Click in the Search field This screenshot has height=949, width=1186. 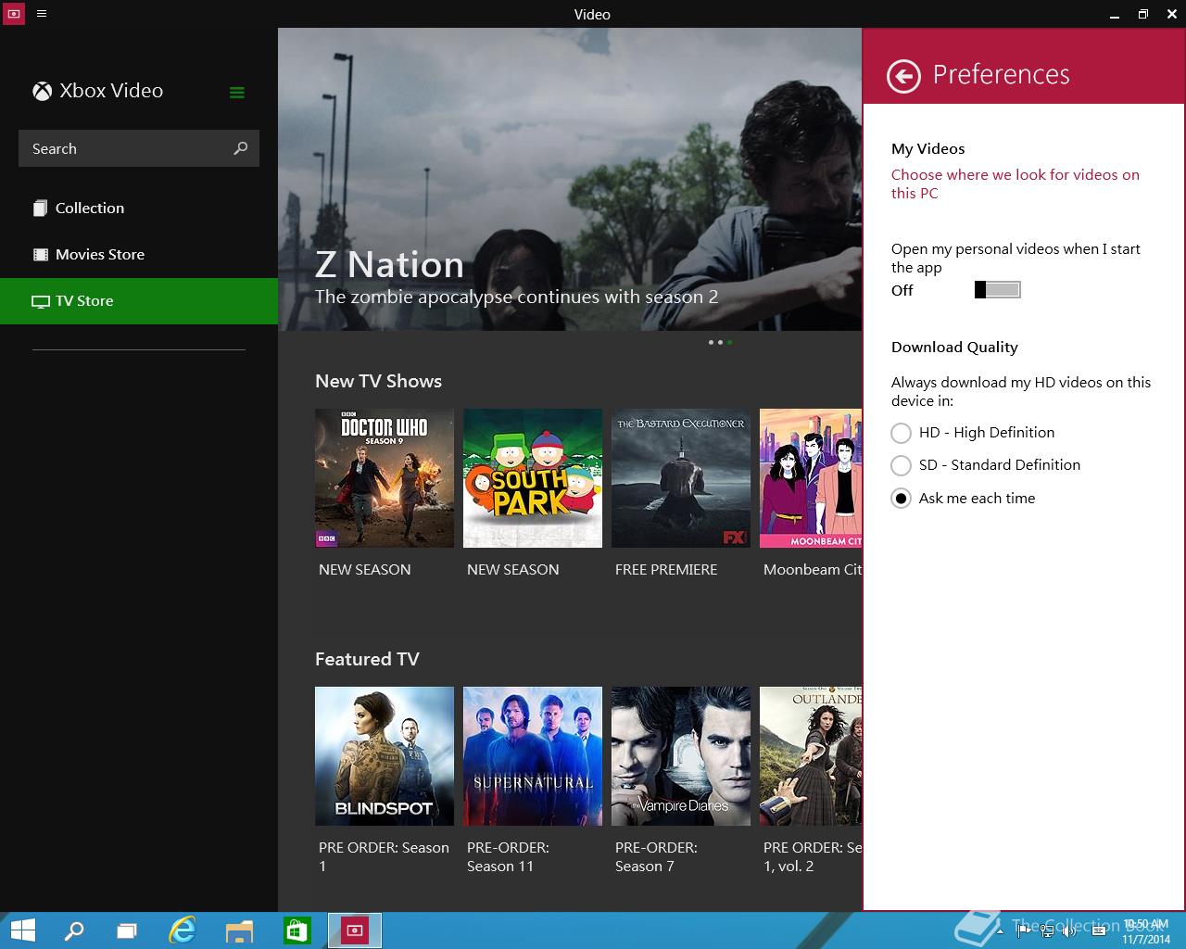pyautogui.click(x=139, y=148)
